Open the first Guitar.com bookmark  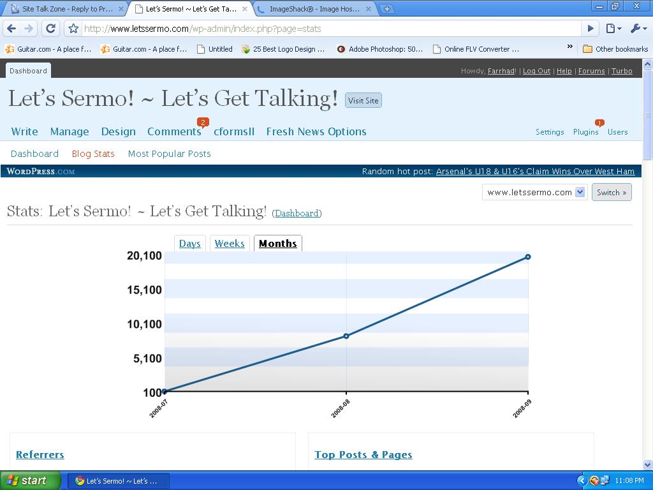click(48, 49)
